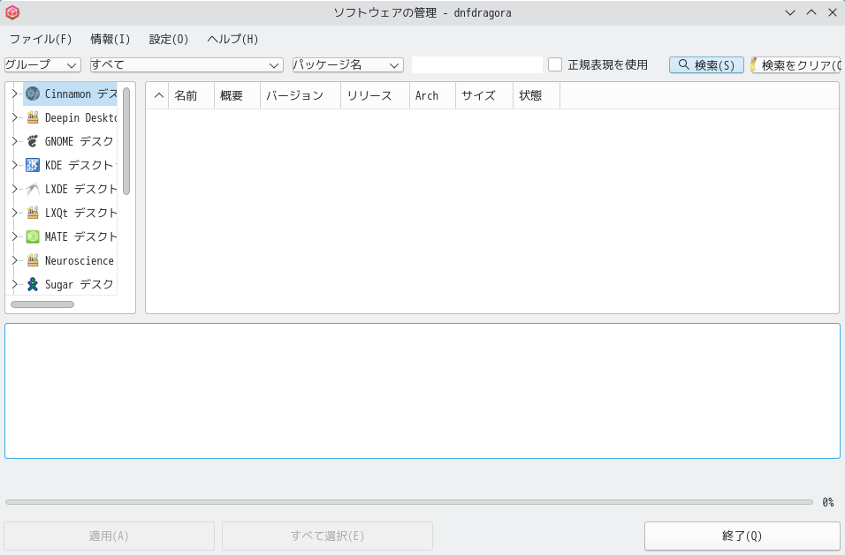845x555 pixels.
Task: Click the search text input field
Action: coord(477,64)
